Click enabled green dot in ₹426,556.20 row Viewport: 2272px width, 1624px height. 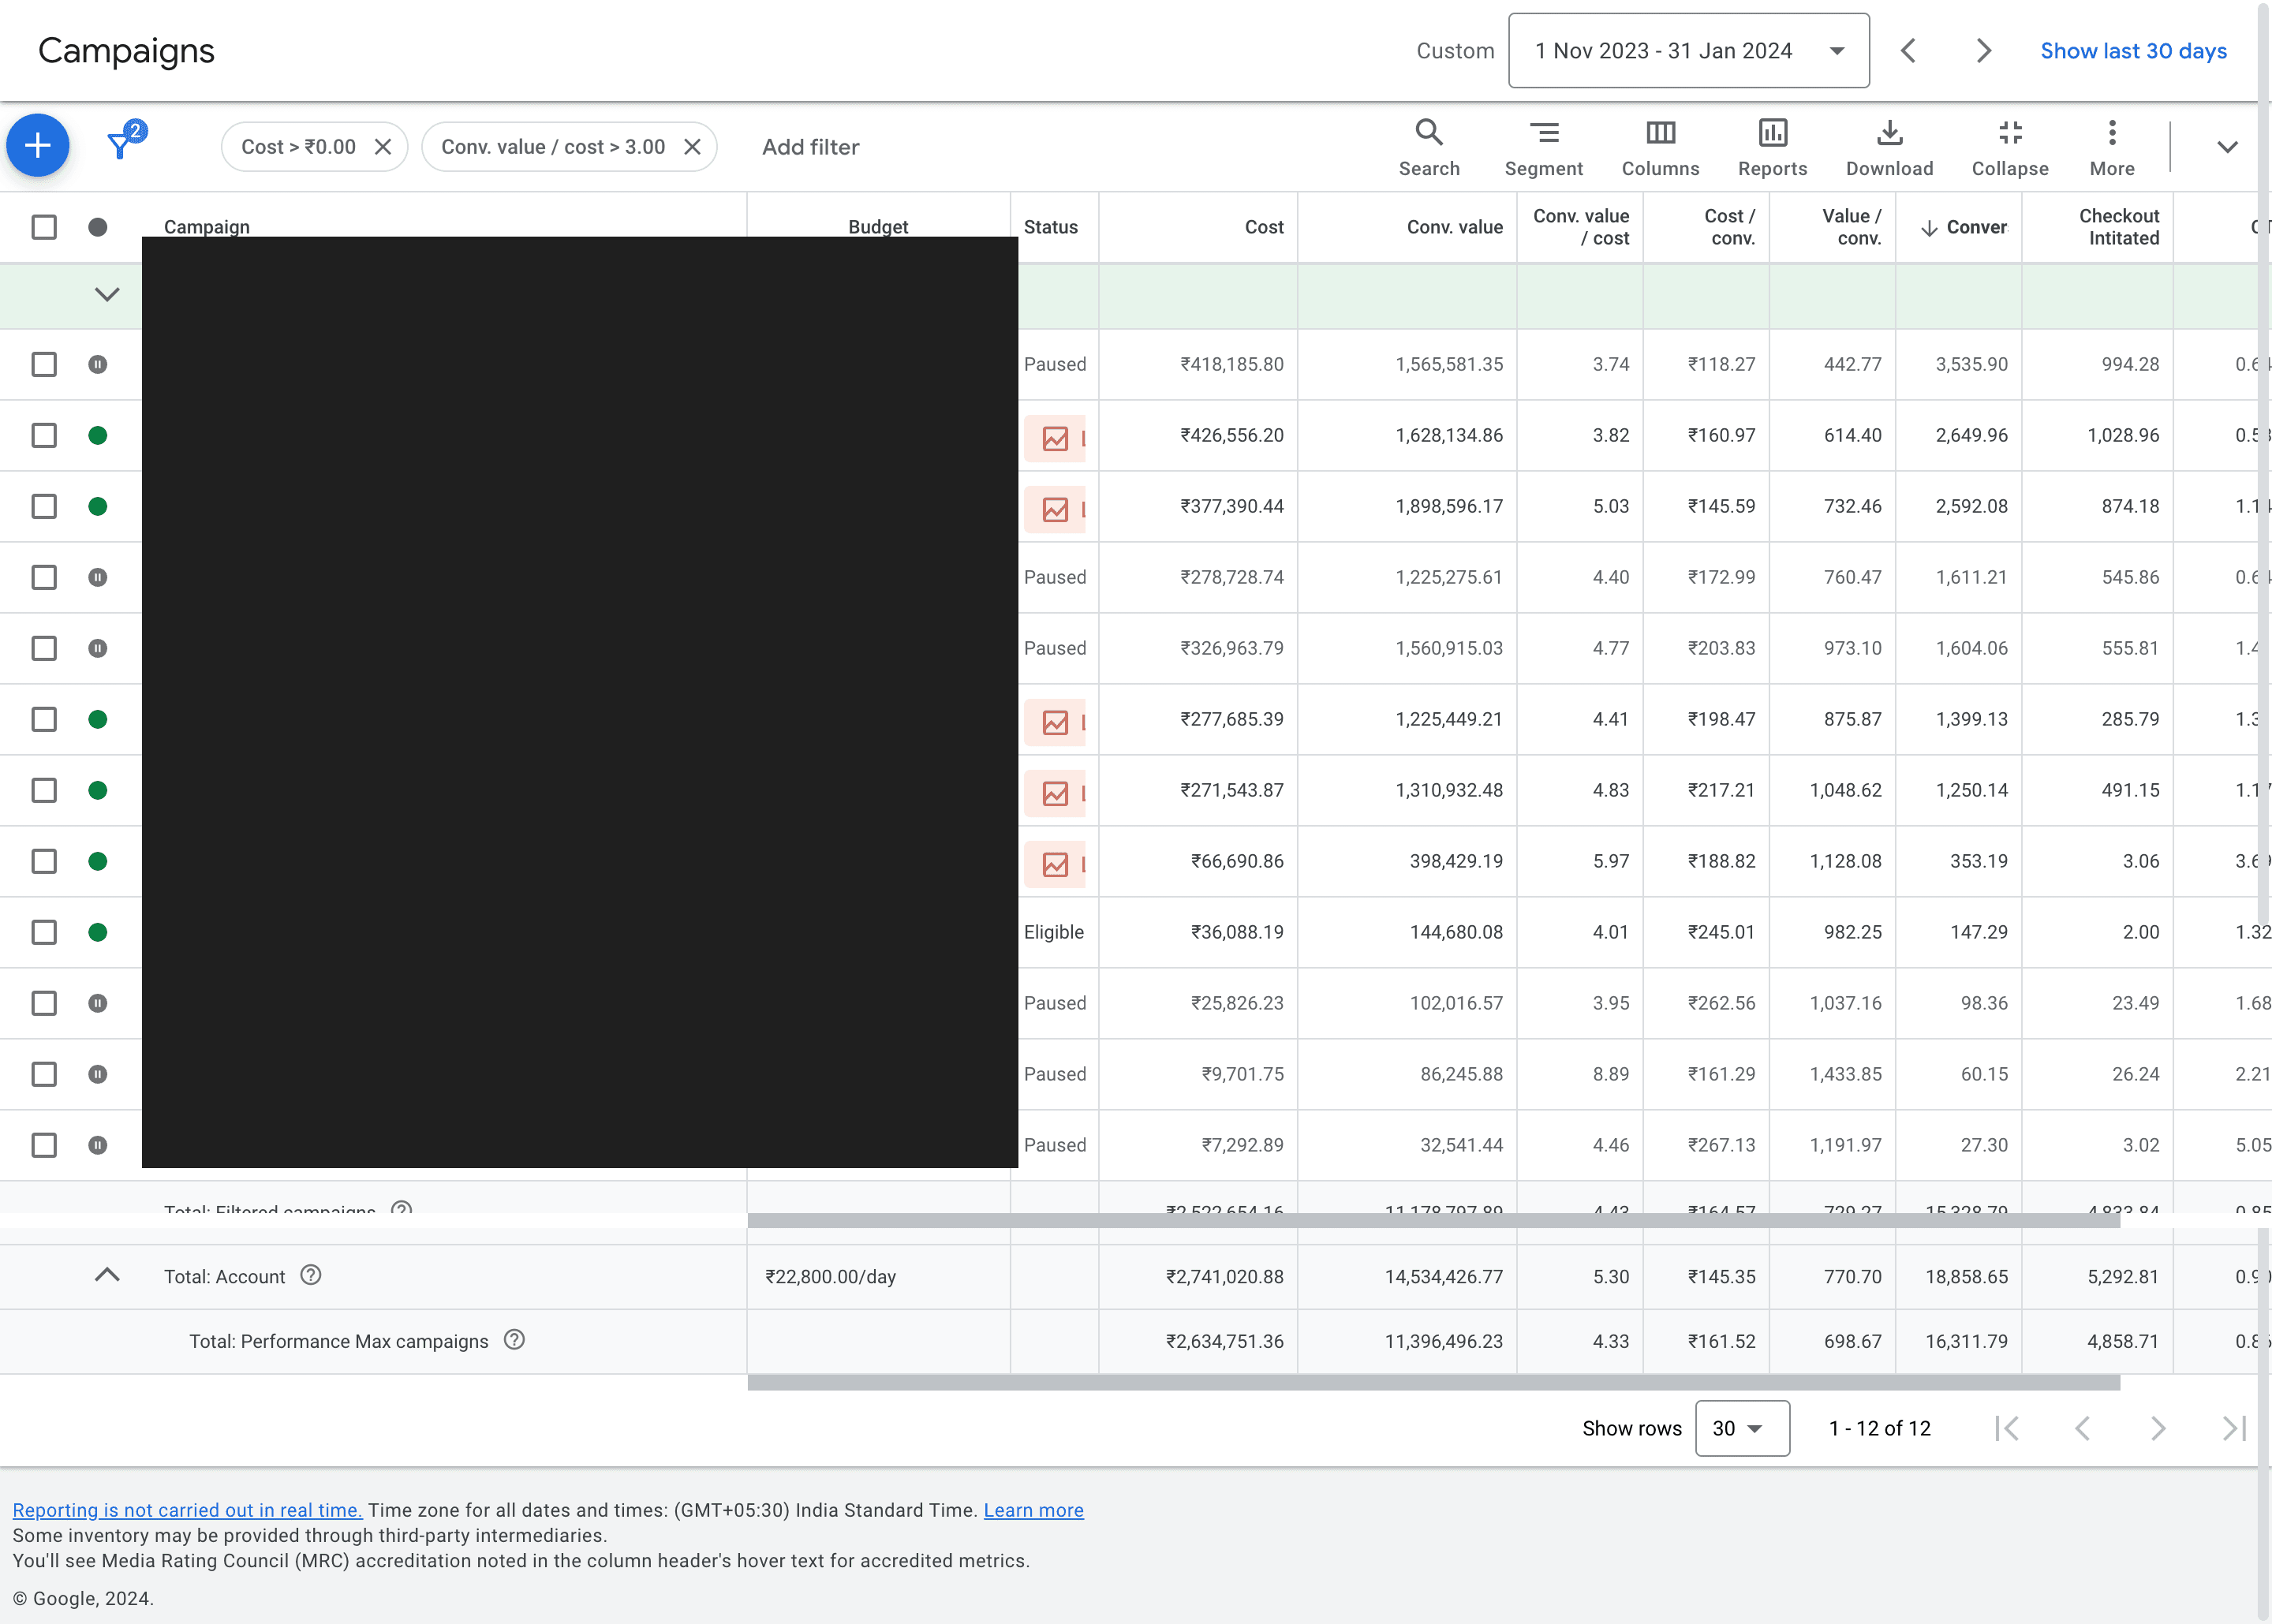click(x=97, y=435)
